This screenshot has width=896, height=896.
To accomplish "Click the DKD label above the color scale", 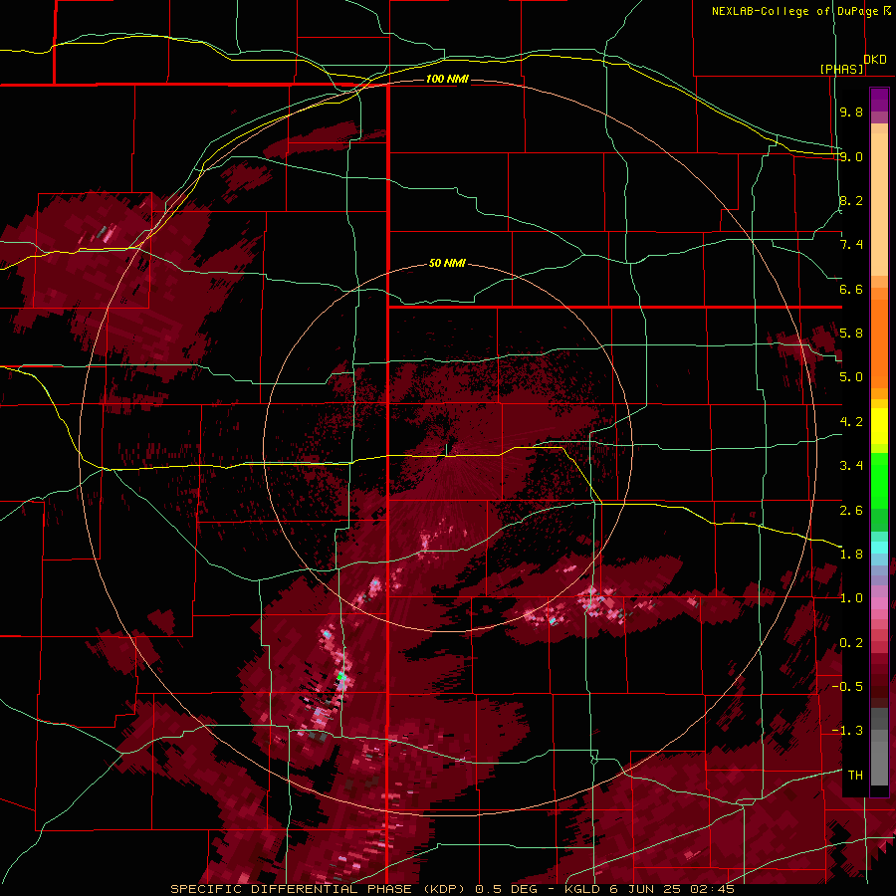I will tap(875, 60).
